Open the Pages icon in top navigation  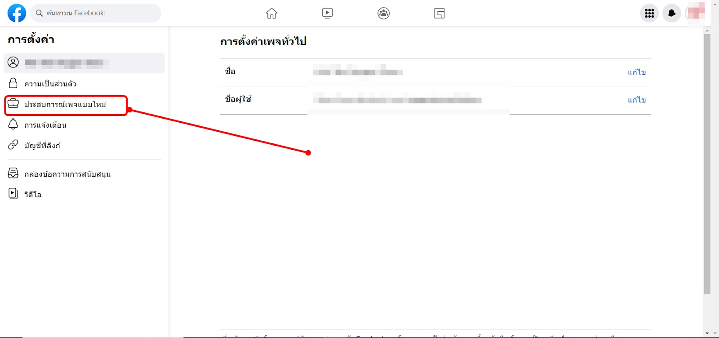click(x=439, y=13)
